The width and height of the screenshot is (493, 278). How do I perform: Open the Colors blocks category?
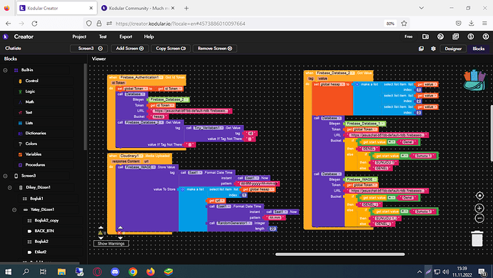click(x=31, y=144)
